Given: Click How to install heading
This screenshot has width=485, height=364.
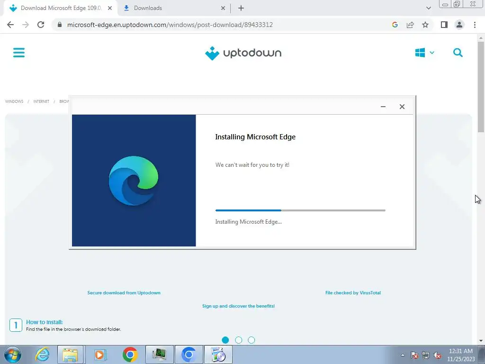Looking at the screenshot, I should [x=44, y=322].
